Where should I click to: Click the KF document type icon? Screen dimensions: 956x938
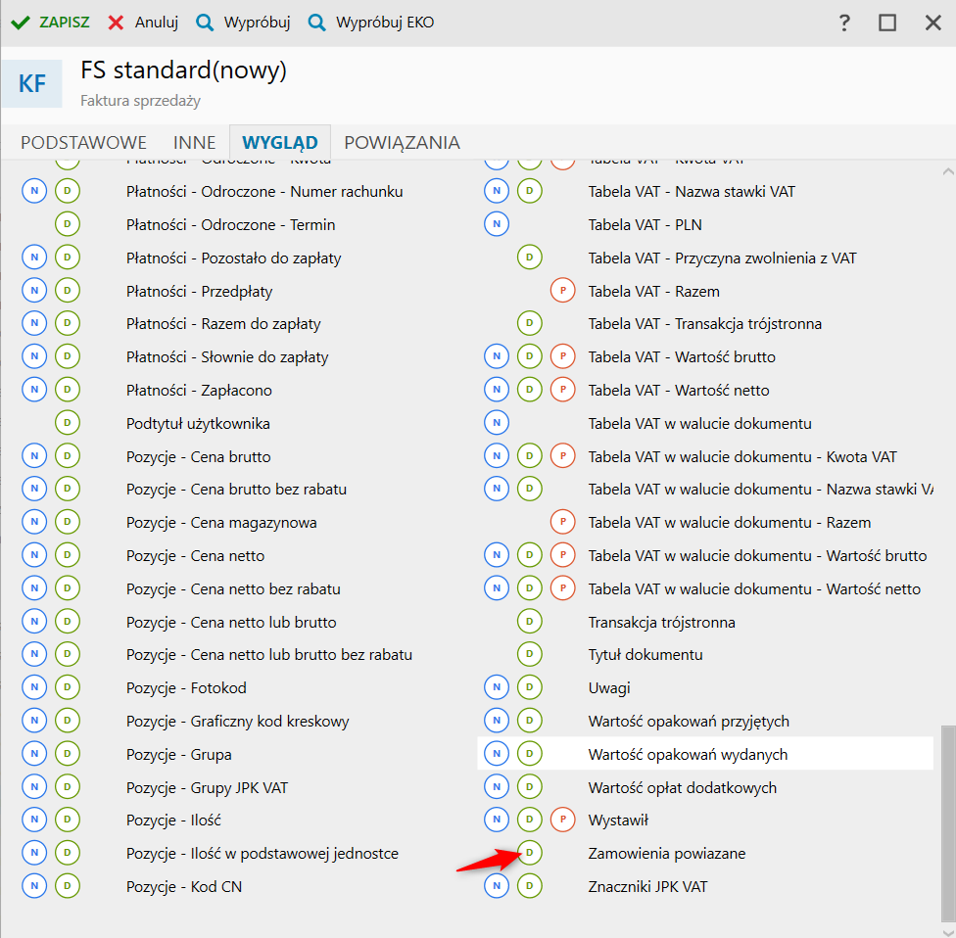pos(32,84)
